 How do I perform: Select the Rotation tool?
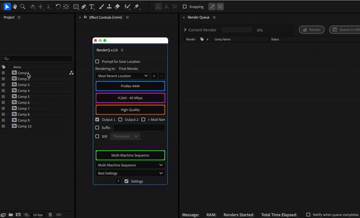click(58, 7)
